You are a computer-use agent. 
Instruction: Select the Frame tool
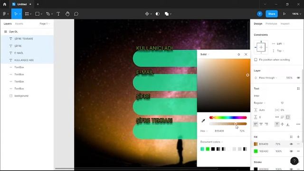[x=27, y=14]
